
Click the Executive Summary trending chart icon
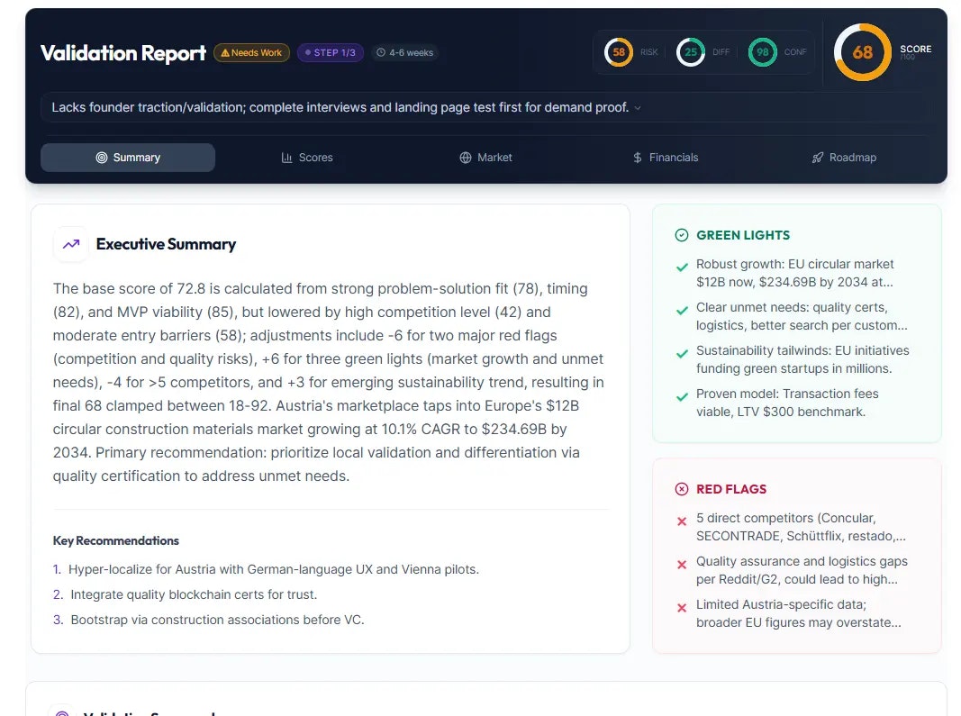[x=70, y=244]
